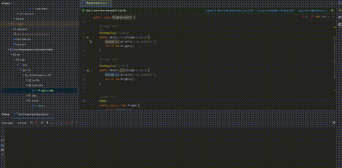Open the SonarLint banner settings gear
This screenshot has width=342, height=168.
332,10
